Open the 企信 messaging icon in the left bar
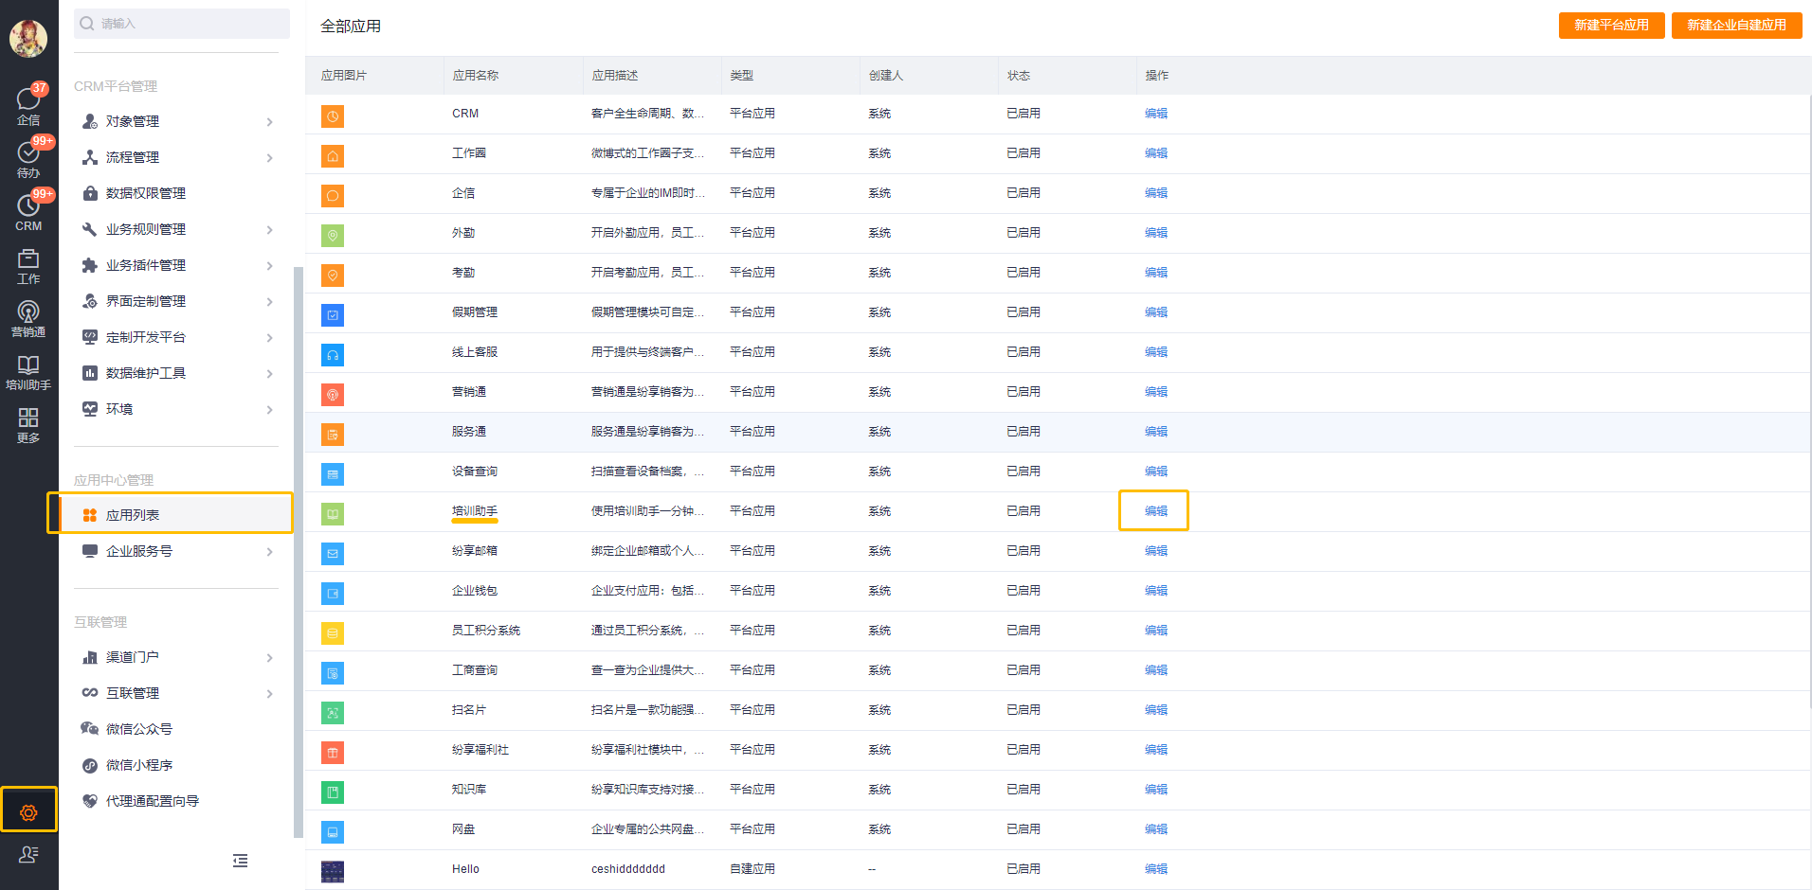 coord(28,106)
